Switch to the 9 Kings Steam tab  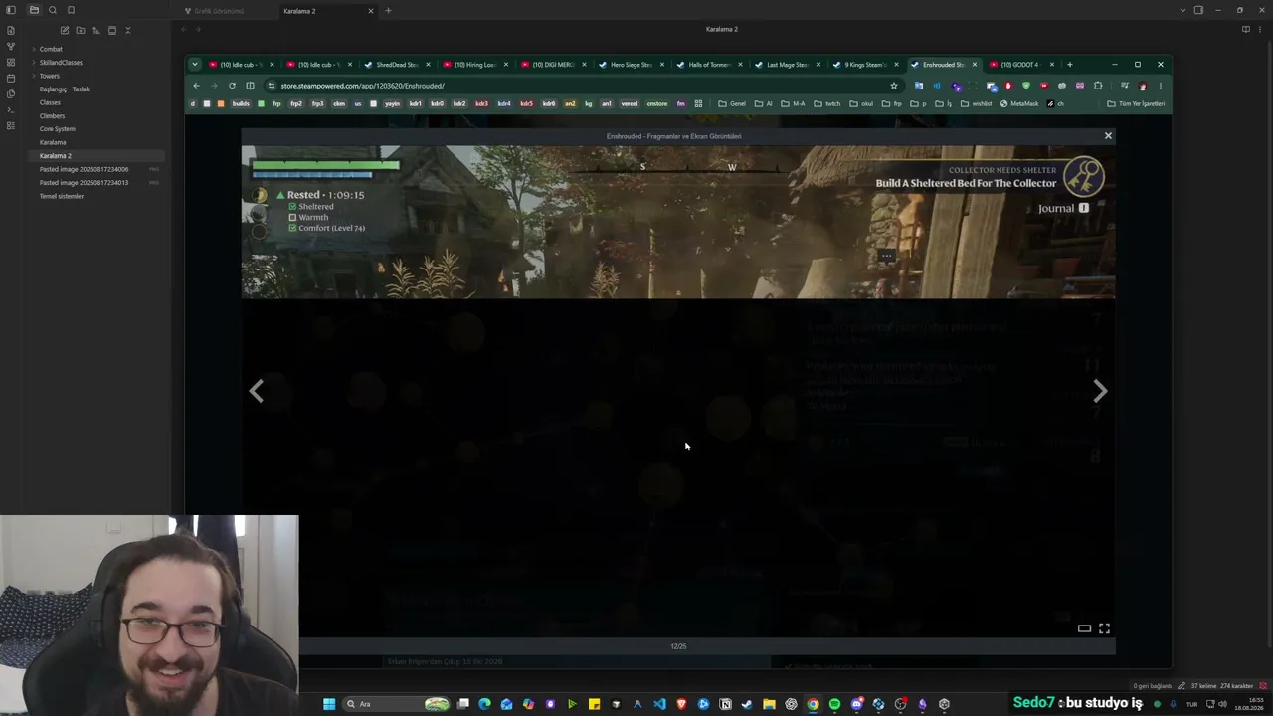click(865, 65)
